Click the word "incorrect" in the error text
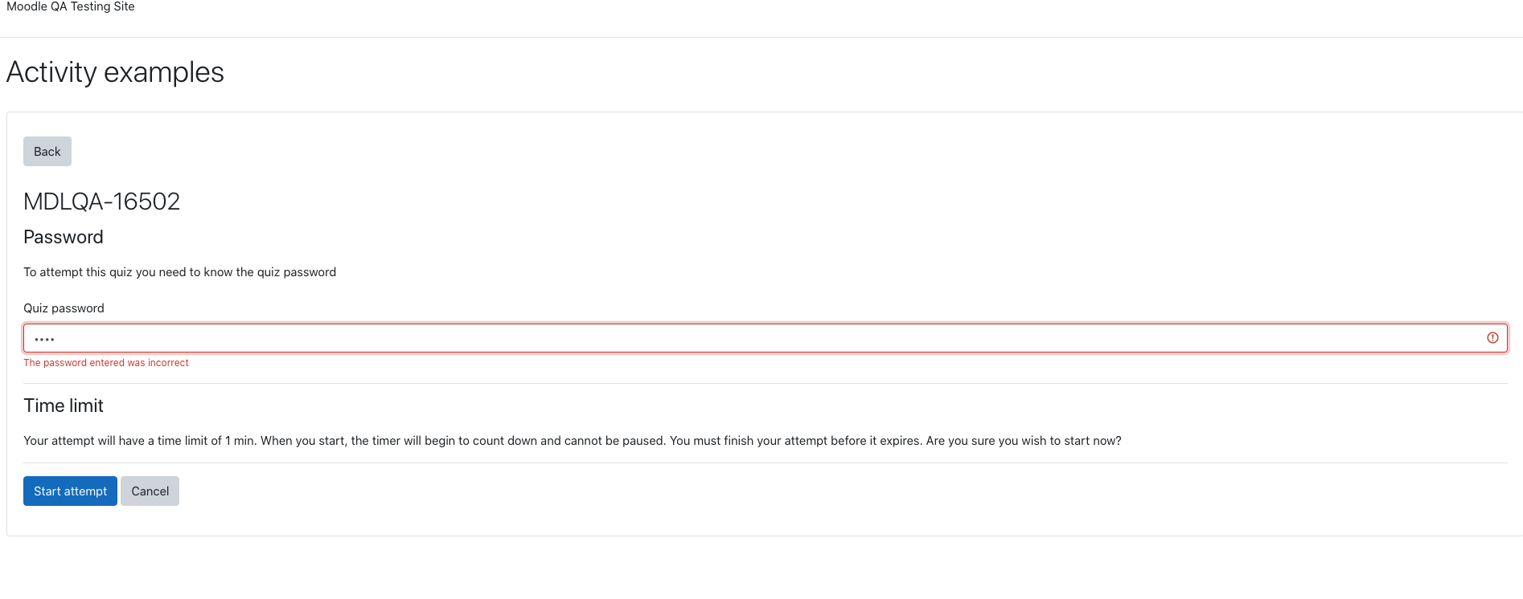This screenshot has width=1523, height=599. coord(168,363)
